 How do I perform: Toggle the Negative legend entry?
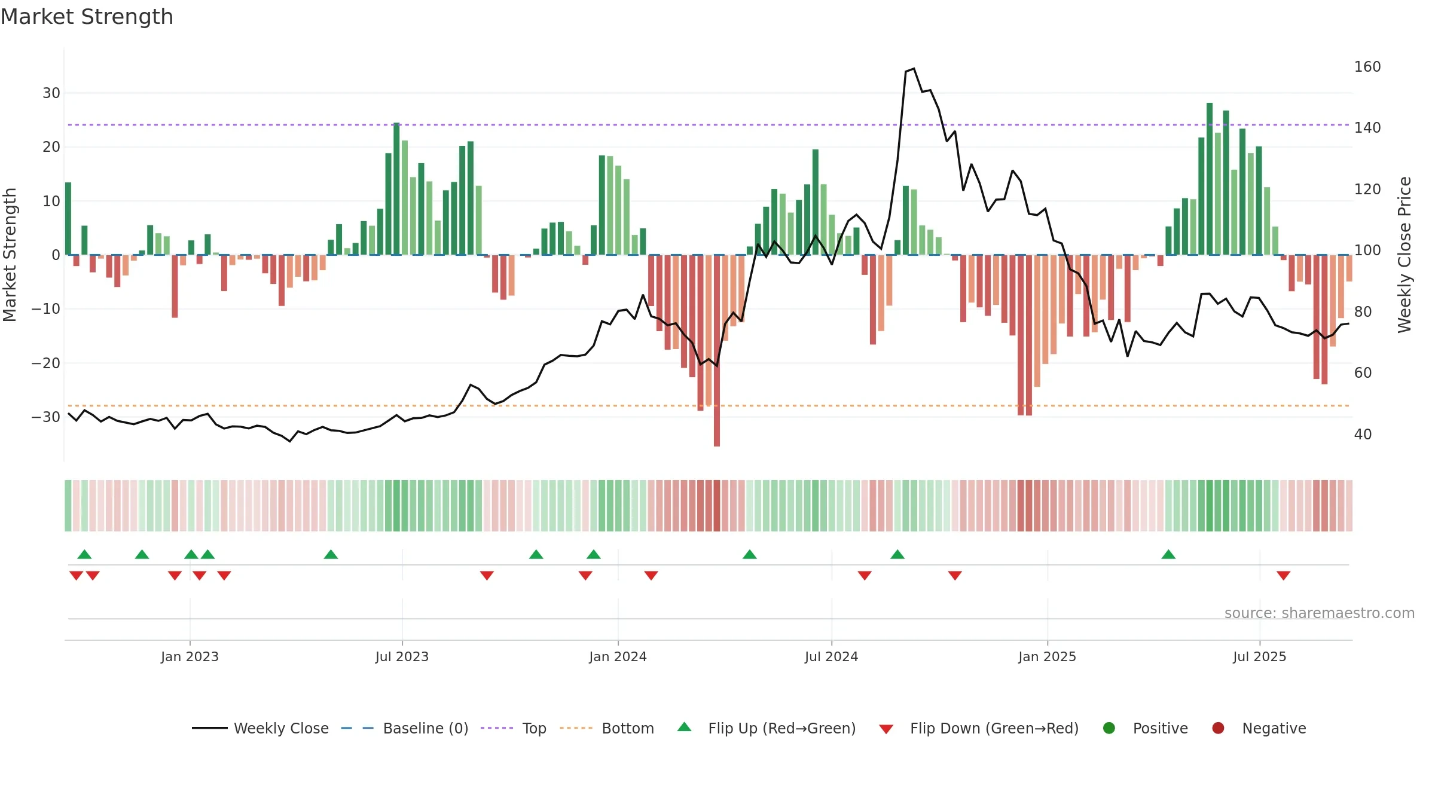point(1259,728)
